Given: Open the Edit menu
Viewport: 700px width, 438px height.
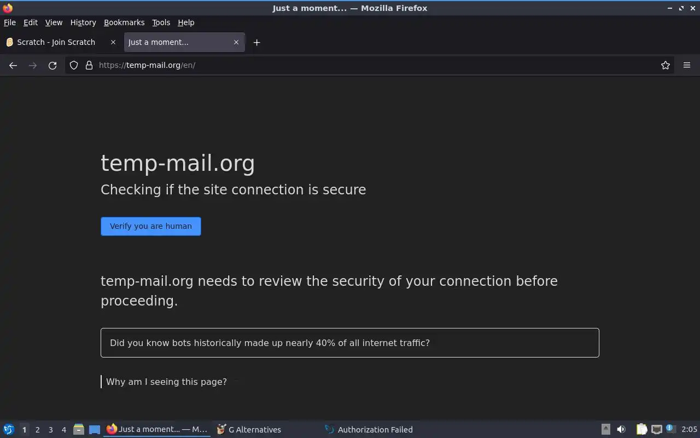Looking at the screenshot, I should [31, 22].
